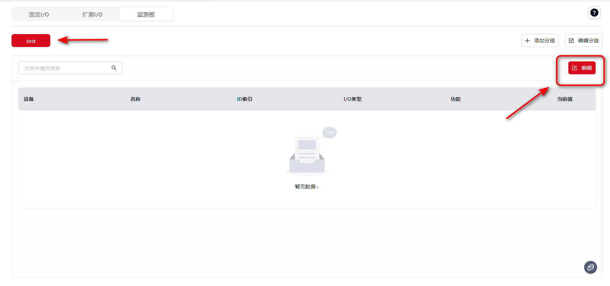Click the I/O类型 column header
The height and width of the screenshot is (286, 610).
click(x=352, y=99)
